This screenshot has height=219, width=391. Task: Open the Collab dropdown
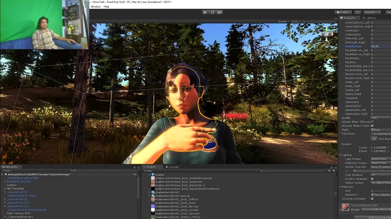(x=344, y=12)
